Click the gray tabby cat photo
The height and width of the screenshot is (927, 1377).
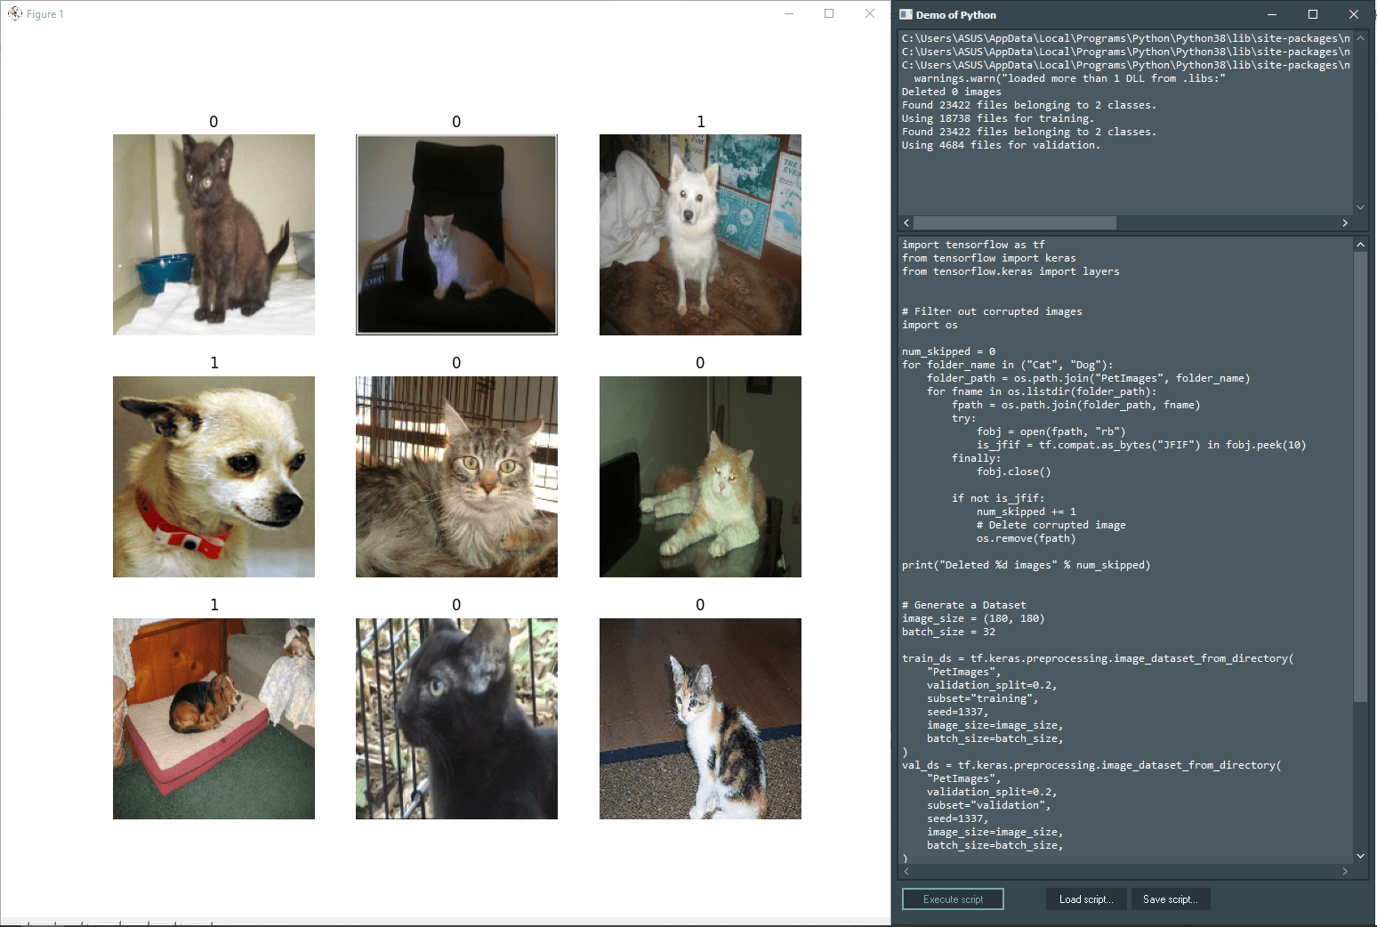pos(456,476)
